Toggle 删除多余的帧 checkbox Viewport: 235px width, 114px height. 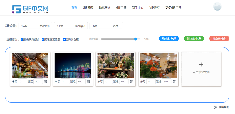click(22, 39)
